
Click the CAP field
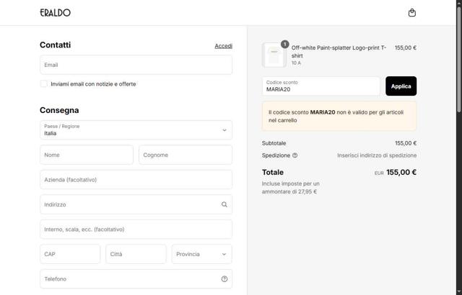(70, 254)
